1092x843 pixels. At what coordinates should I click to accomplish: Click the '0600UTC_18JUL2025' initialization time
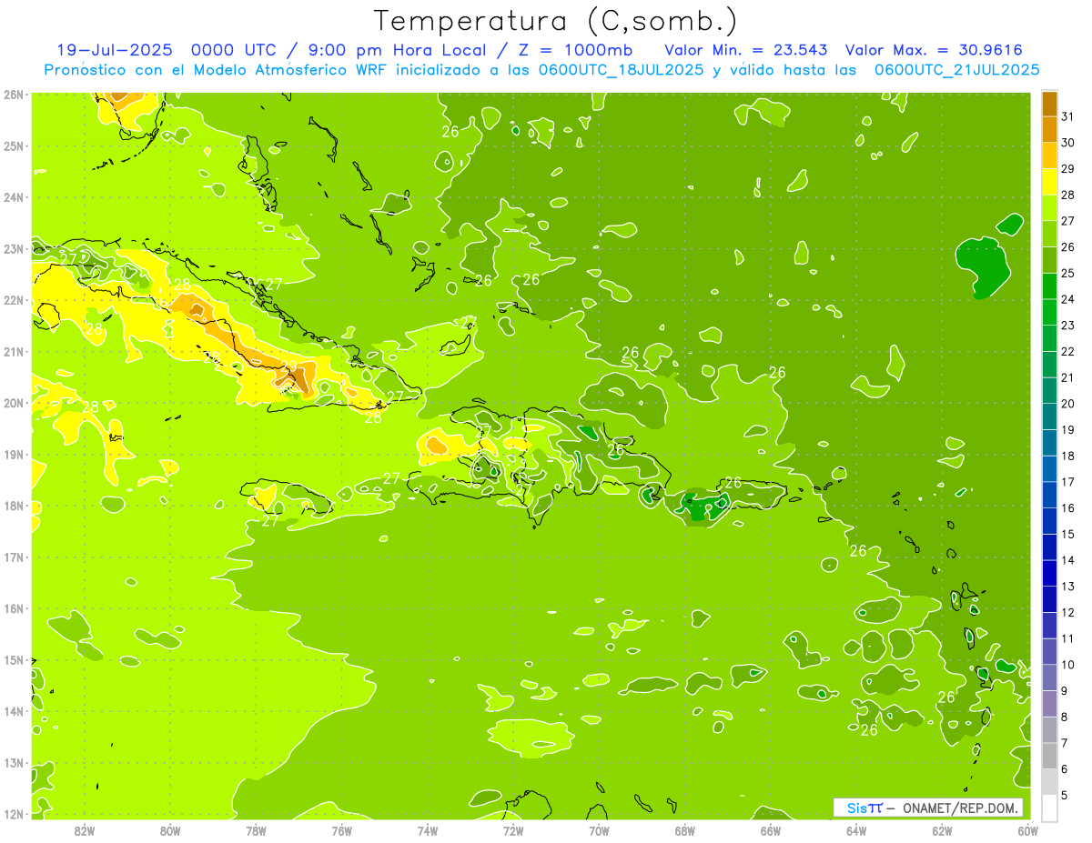coord(623,70)
